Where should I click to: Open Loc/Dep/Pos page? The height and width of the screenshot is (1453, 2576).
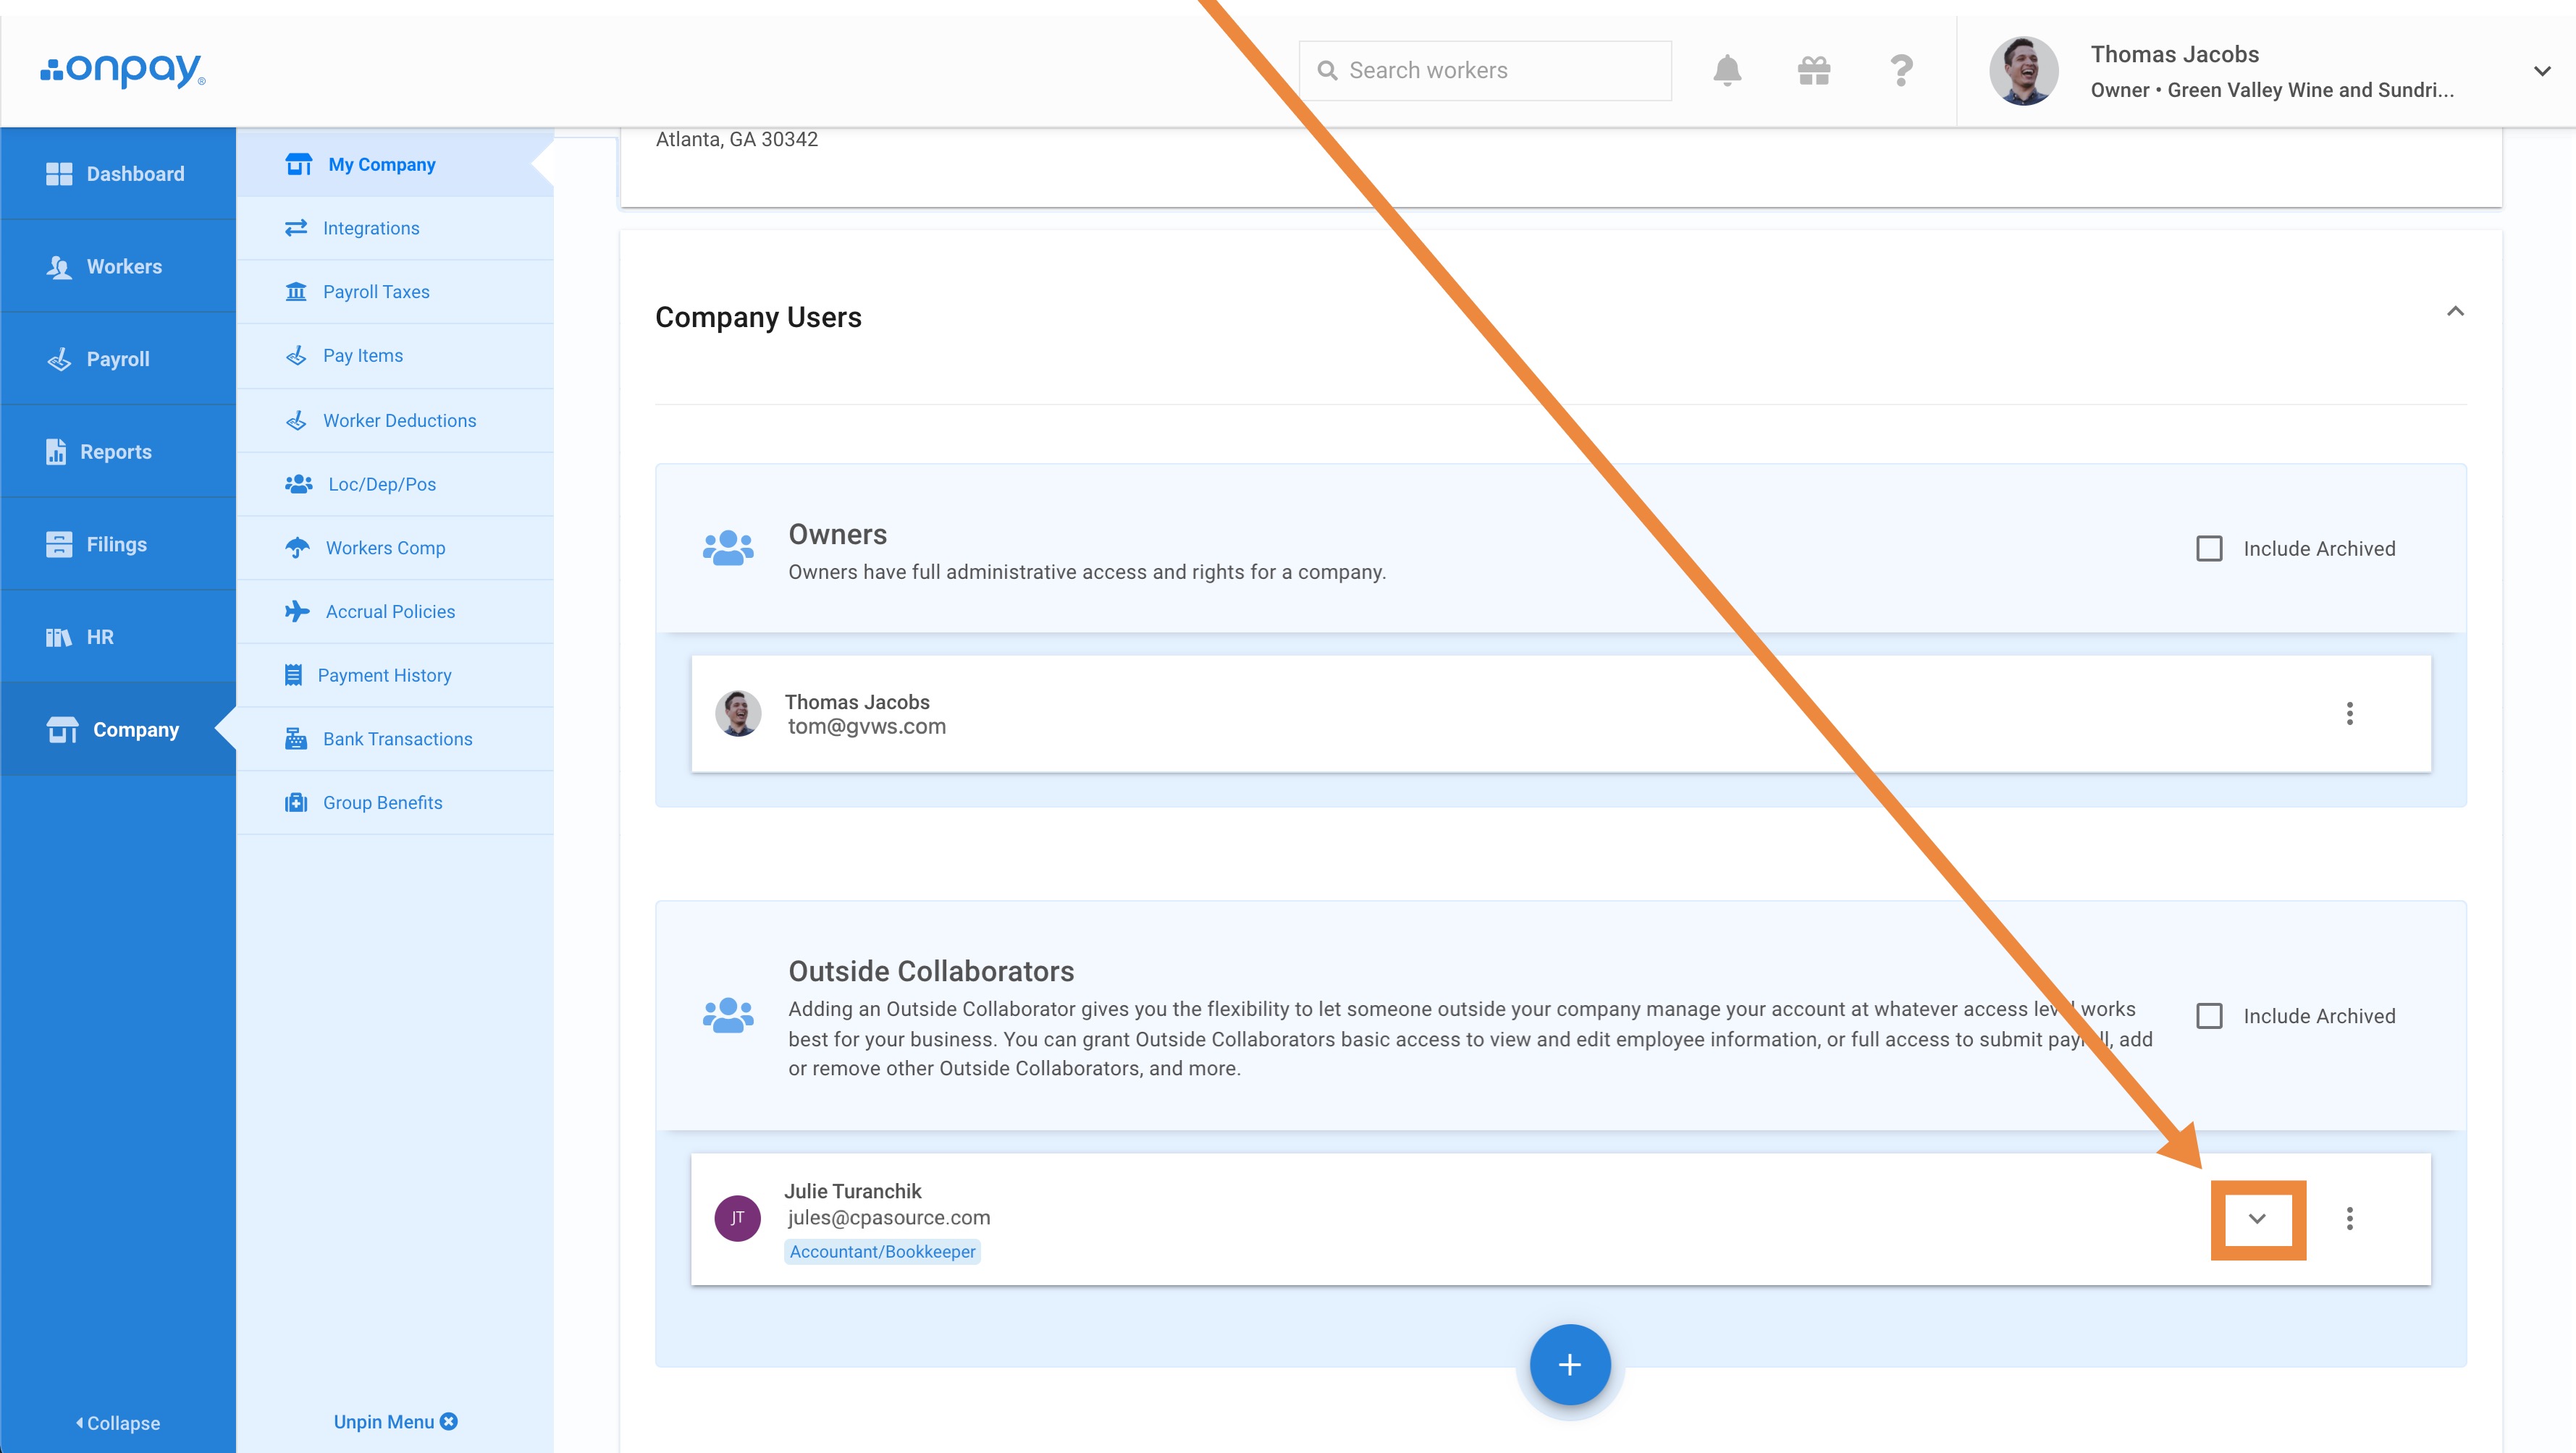[x=395, y=483]
